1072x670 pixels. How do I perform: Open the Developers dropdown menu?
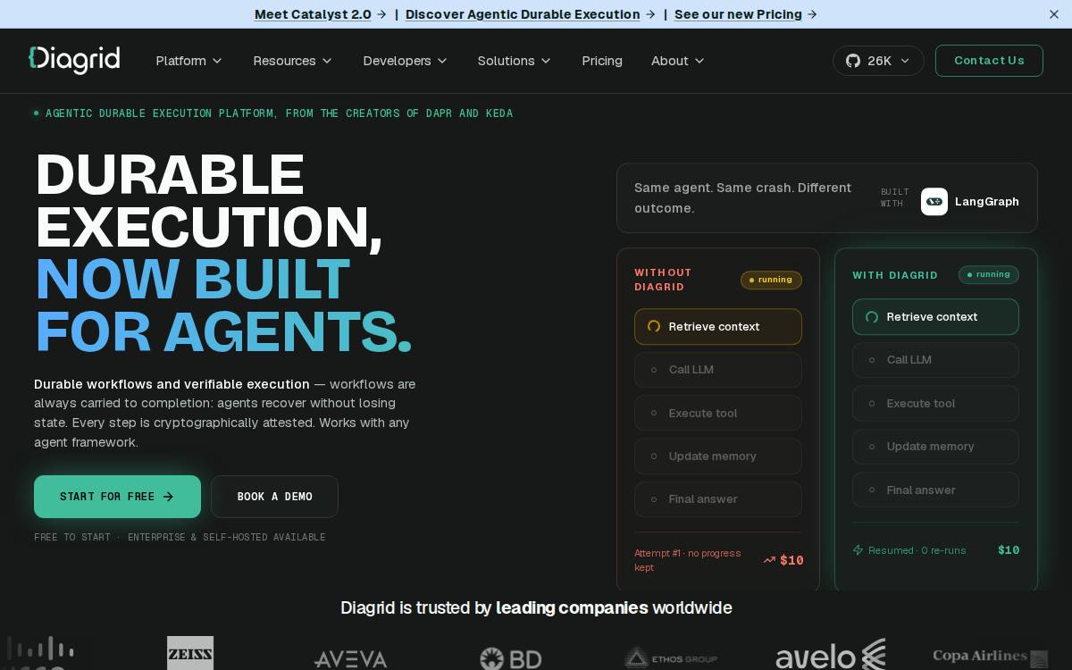(x=405, y=61)
